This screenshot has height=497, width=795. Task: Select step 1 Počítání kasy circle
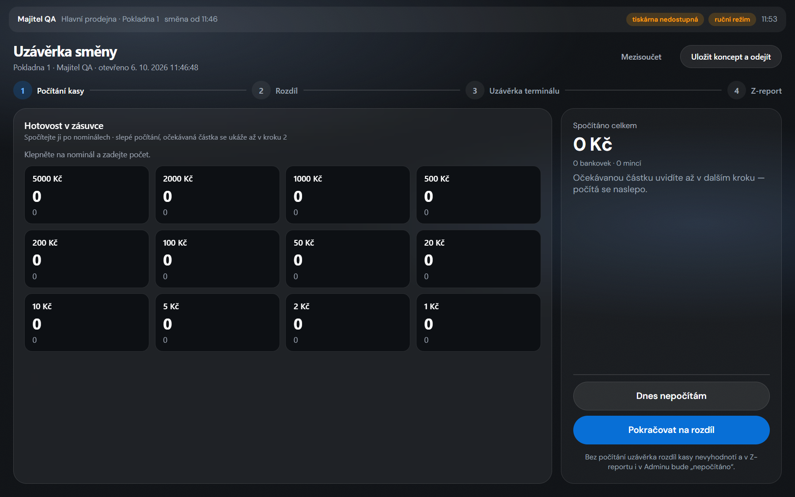(23, 91)
